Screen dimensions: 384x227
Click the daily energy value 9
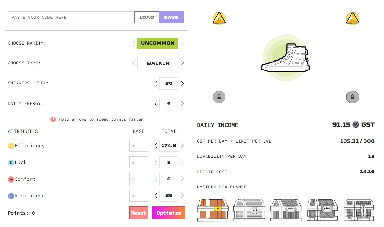pyautogui.click(x=169, y=104)
